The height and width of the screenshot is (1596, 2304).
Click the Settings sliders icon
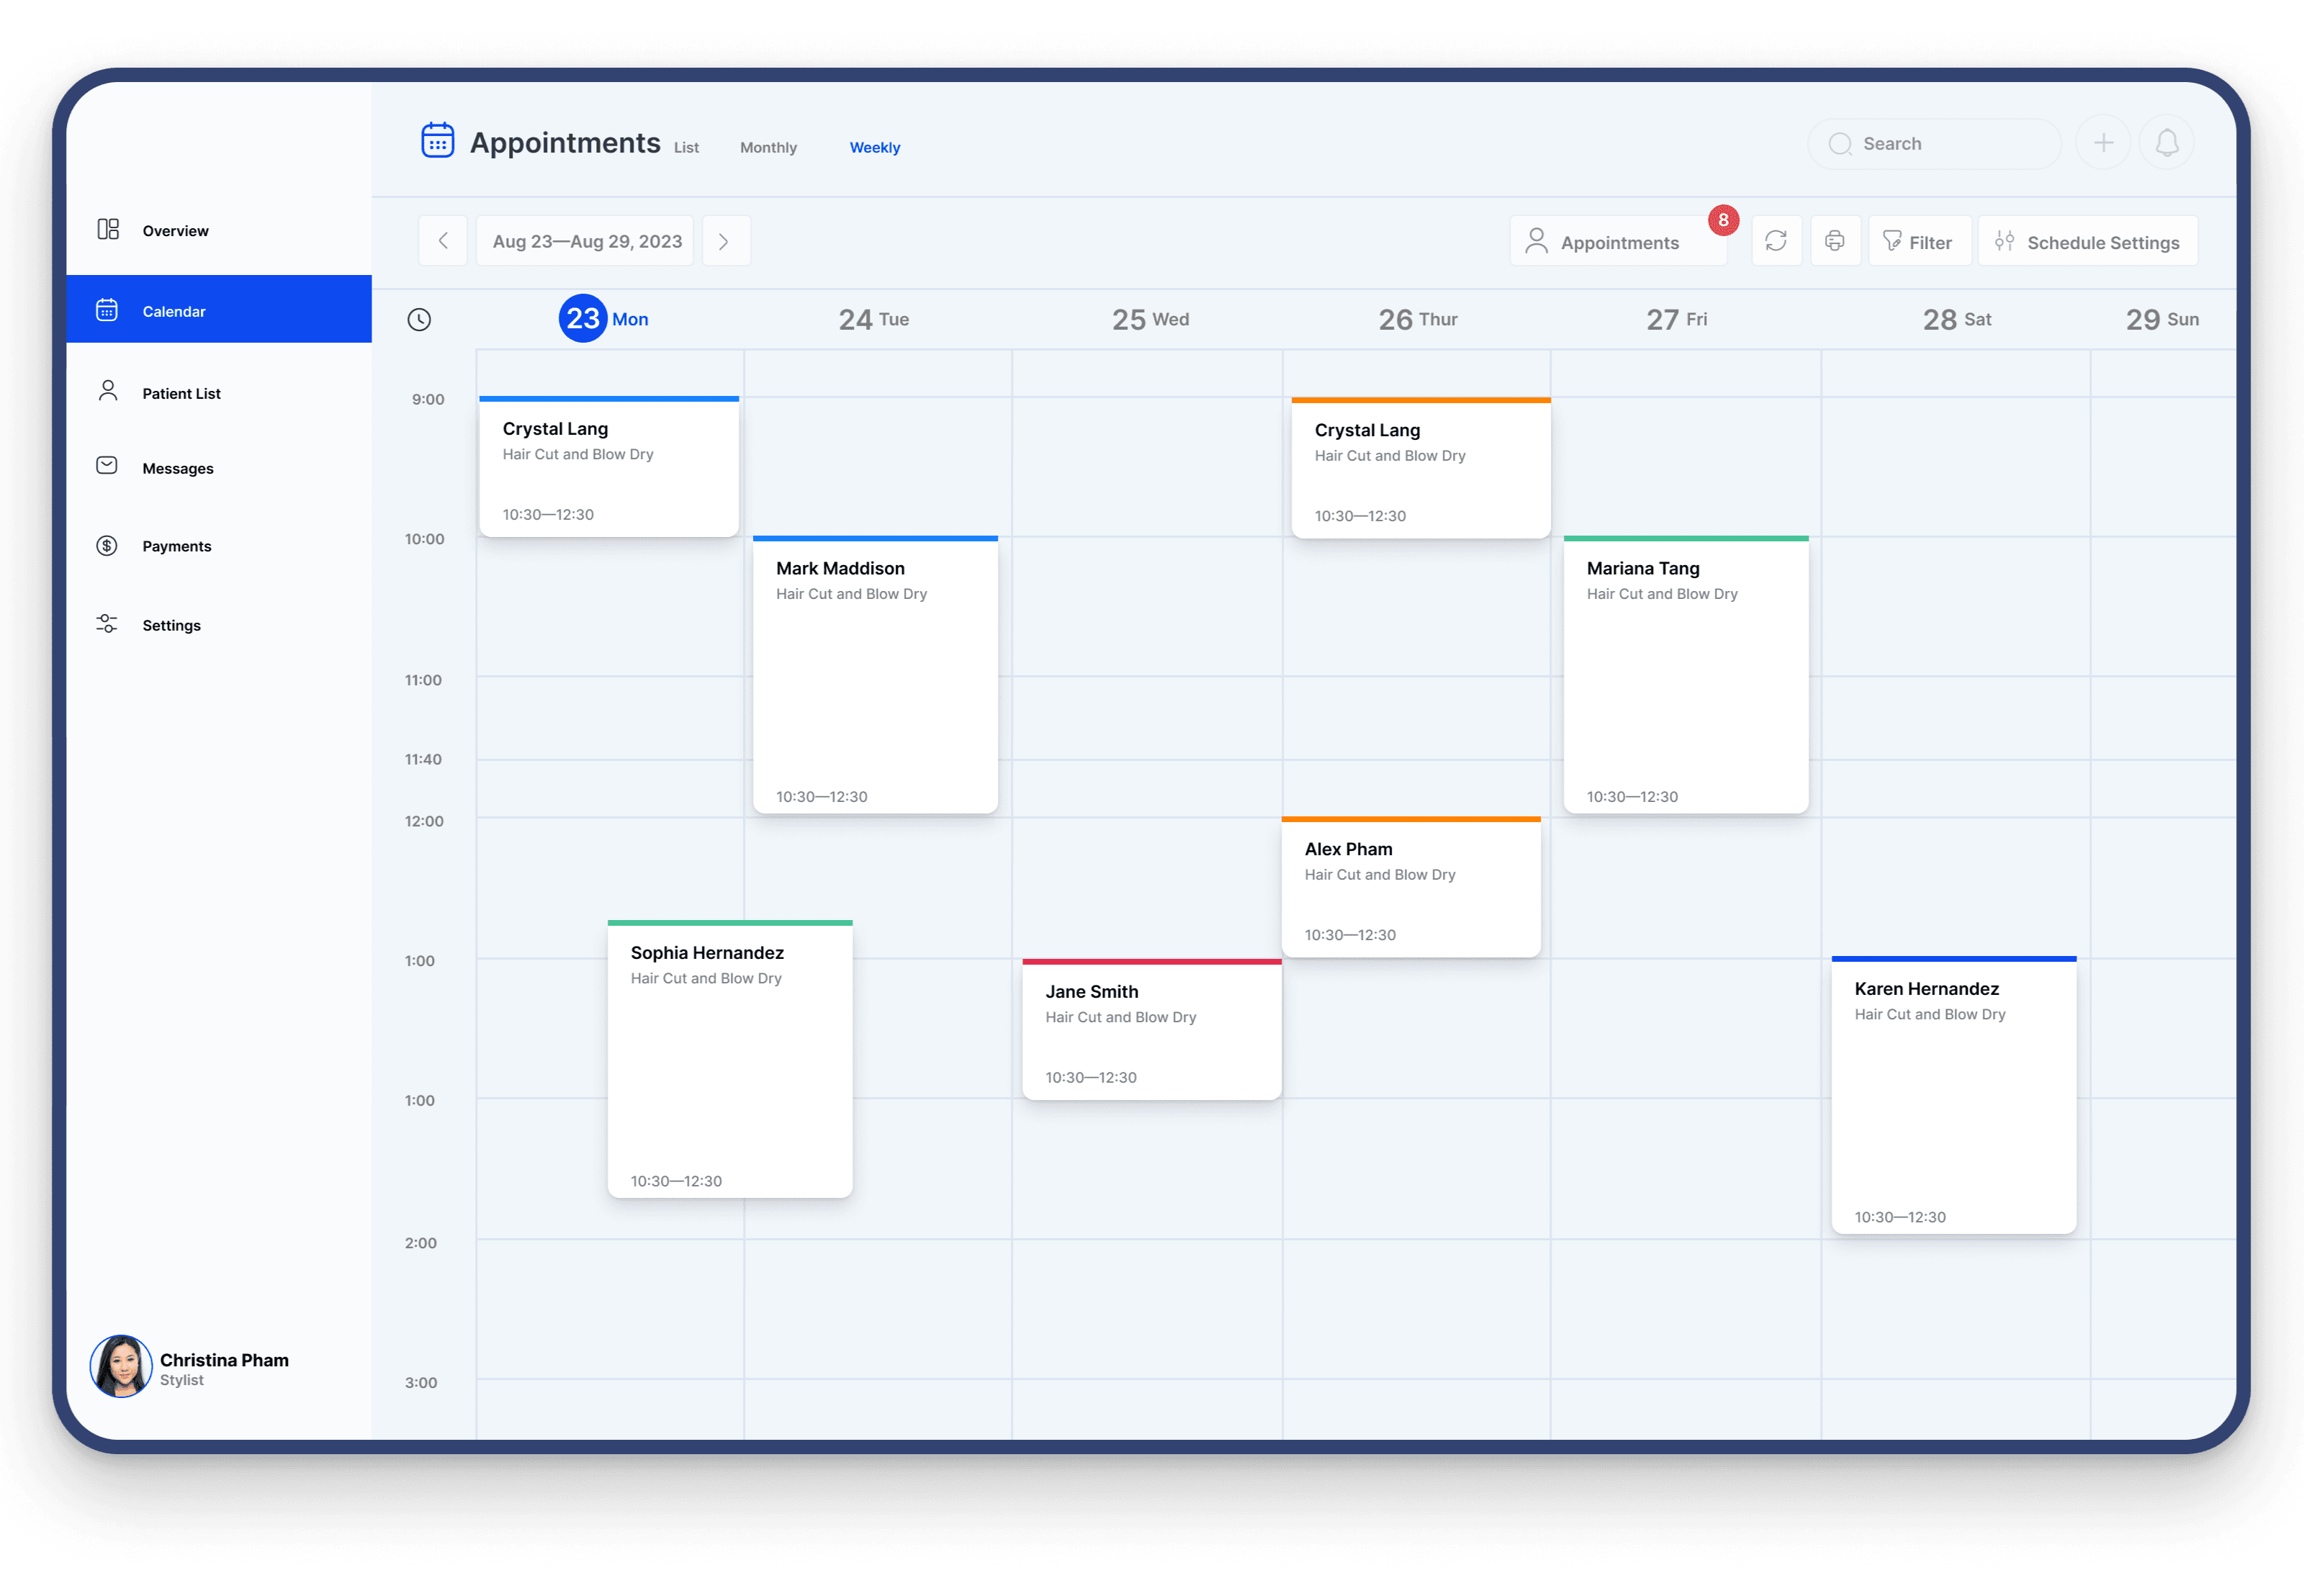click(x=107, y=624)
